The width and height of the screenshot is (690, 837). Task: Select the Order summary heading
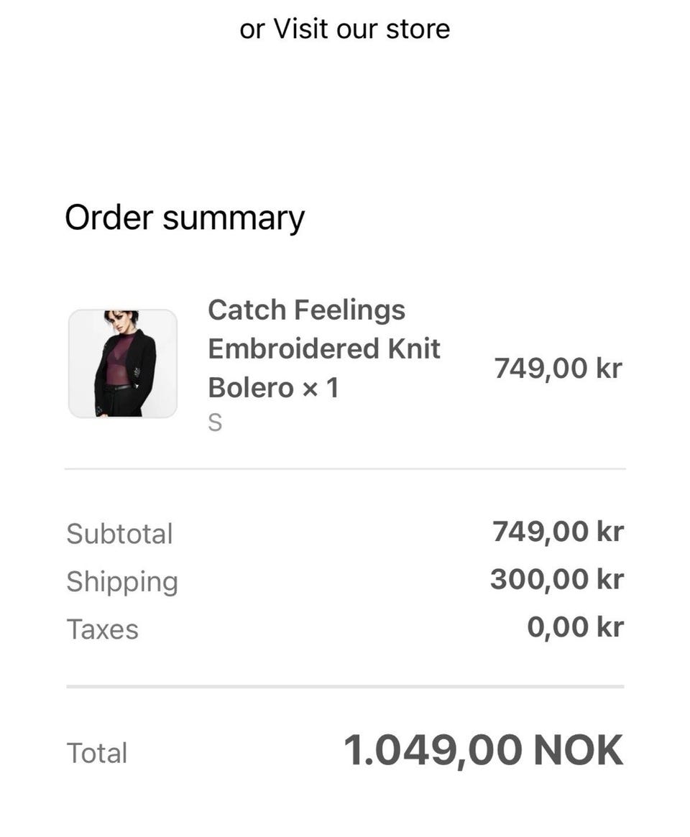coord(185,218)
